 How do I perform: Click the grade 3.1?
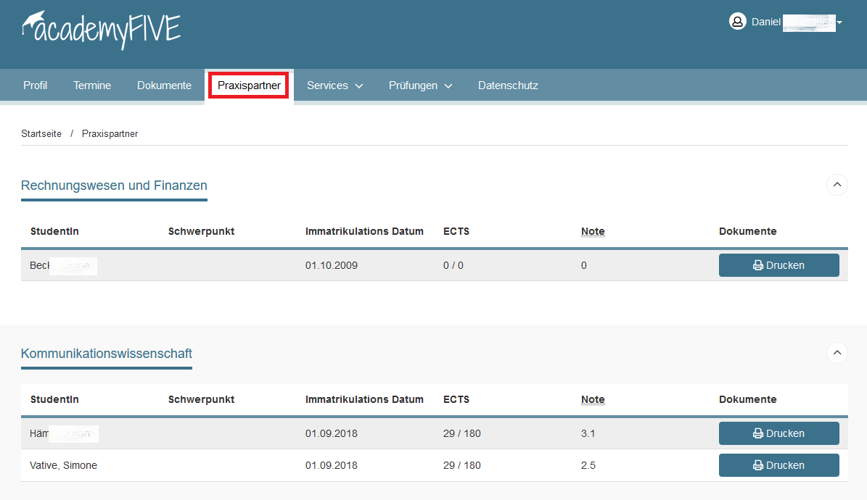(588, 433)
